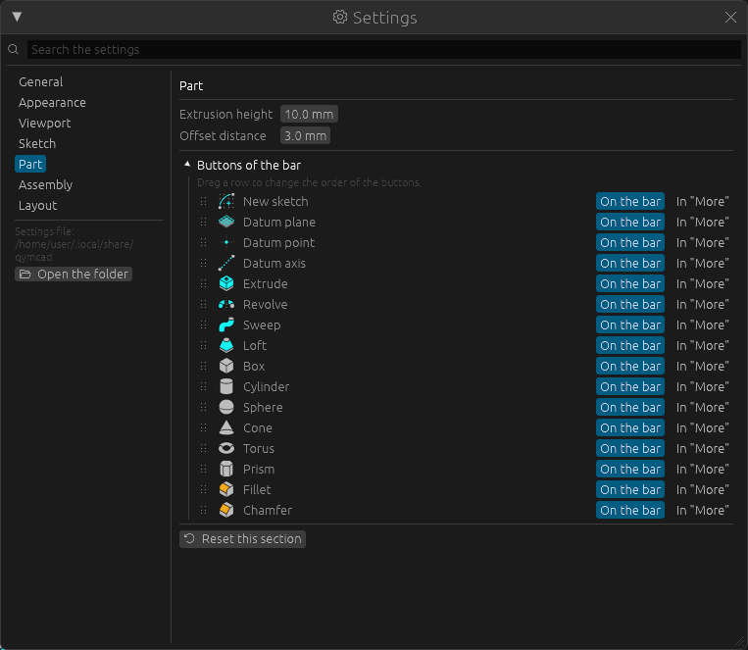Viewport: 748px width, 650px height.
Task: Click the Extrude cube icon
Action: click(226, 283)
